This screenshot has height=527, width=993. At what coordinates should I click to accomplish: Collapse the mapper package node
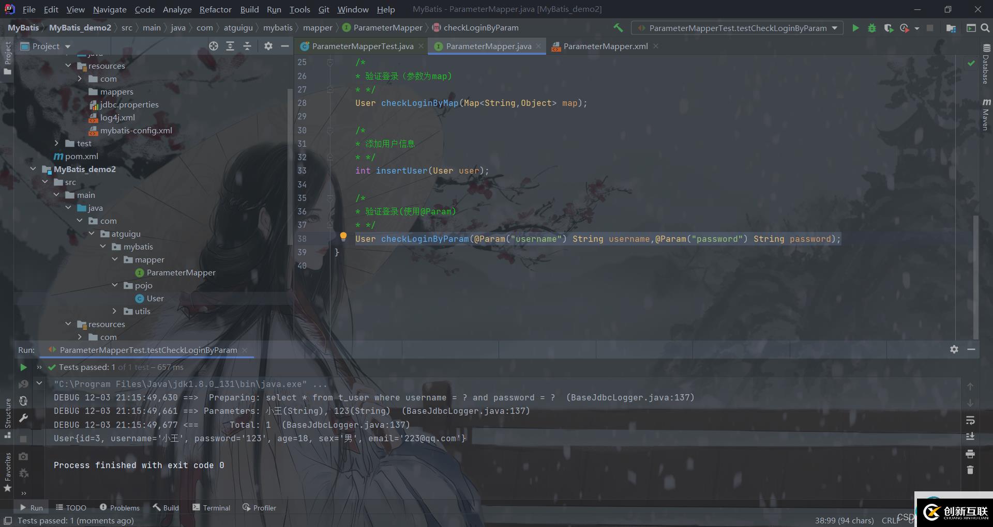coord(114,259)
